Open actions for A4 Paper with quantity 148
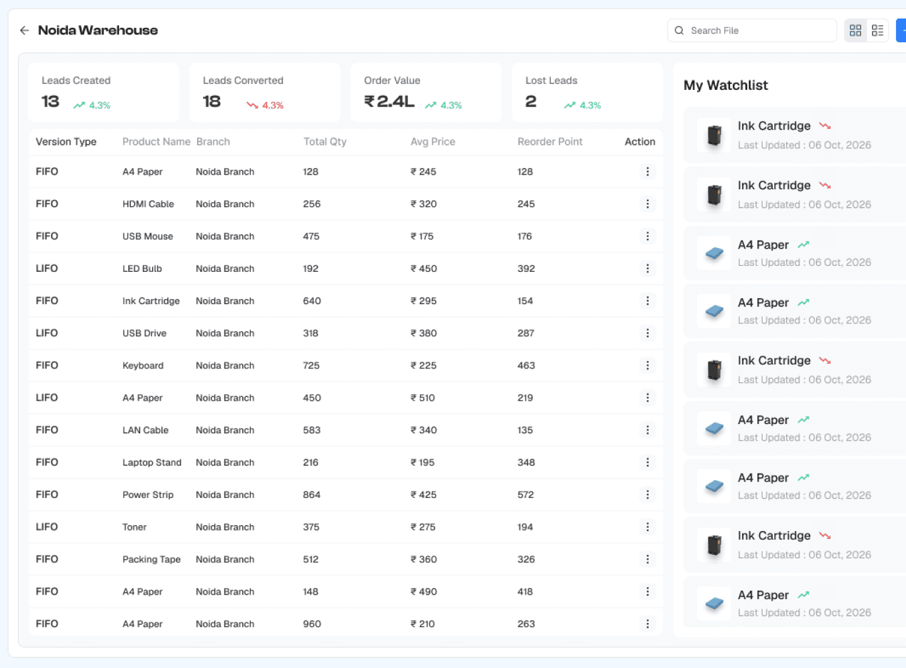906x668 pixels. 647,591
